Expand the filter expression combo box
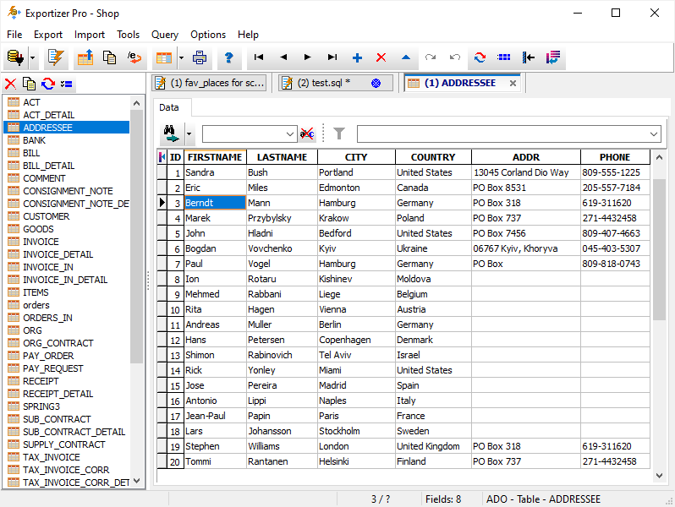The height and width of the screenshot is (507, 675). tap(654, 134)
